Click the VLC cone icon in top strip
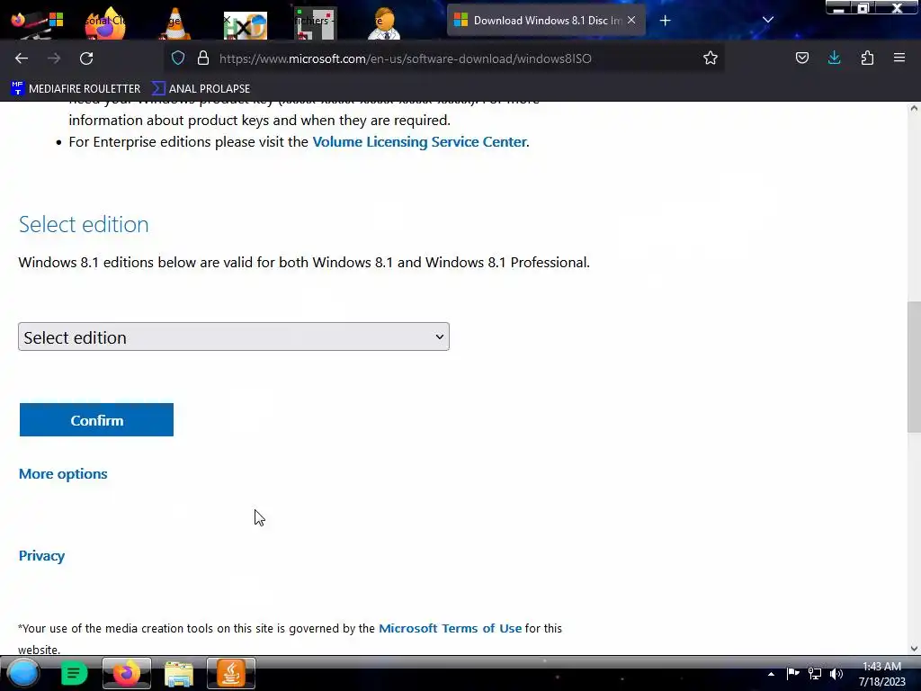921x691 pixels. click(x=174, y=23)
